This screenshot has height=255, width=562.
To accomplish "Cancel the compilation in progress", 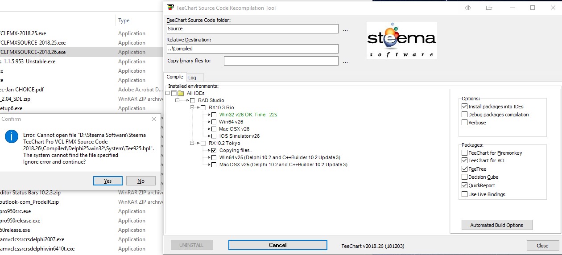I will pyautogui.click(x=277, y=245).
